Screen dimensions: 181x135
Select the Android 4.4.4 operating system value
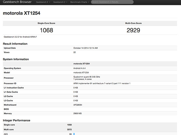(79, 68)
